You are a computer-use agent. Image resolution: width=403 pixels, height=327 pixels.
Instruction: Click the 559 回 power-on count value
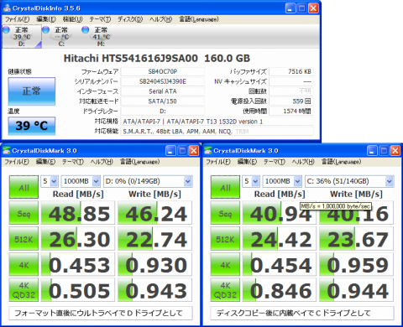pos(291,101)
